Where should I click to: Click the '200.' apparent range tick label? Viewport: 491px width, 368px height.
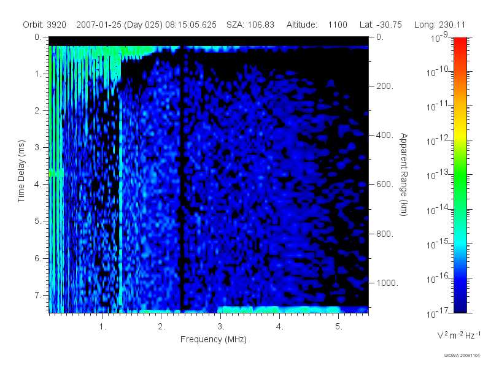point(385,86)
